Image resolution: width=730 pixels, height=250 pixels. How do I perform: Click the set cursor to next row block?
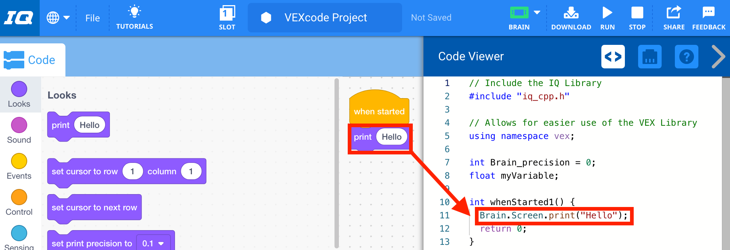pyautogui.click(x=94, y=207)
